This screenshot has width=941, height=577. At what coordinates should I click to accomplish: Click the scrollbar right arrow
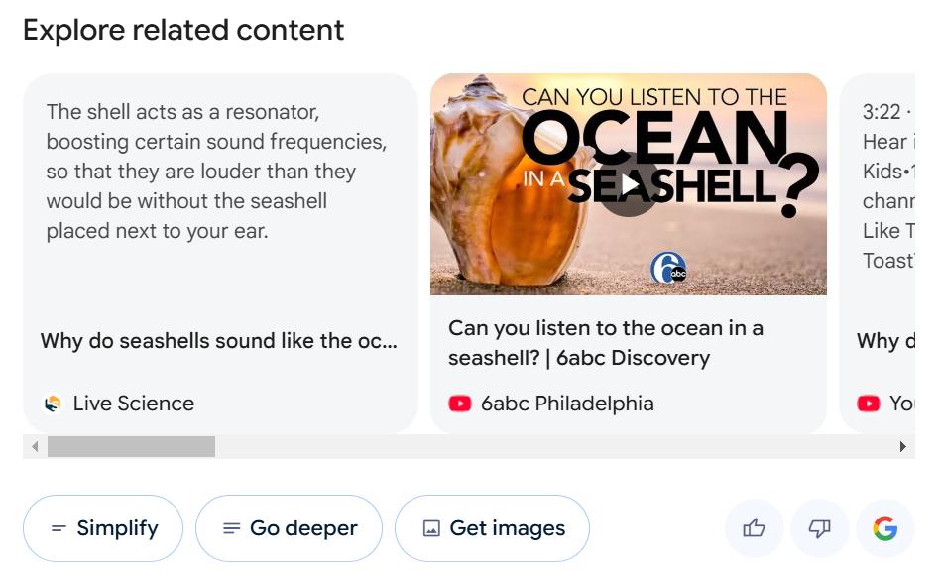(902, 447)
